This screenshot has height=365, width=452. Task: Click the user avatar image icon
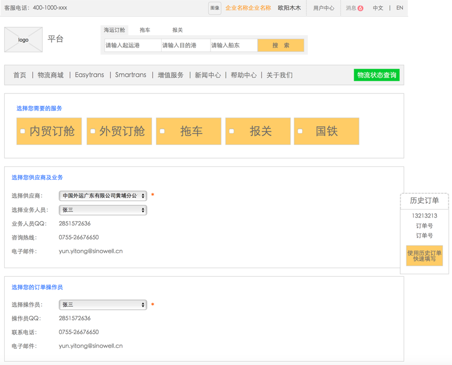point(215,8)
